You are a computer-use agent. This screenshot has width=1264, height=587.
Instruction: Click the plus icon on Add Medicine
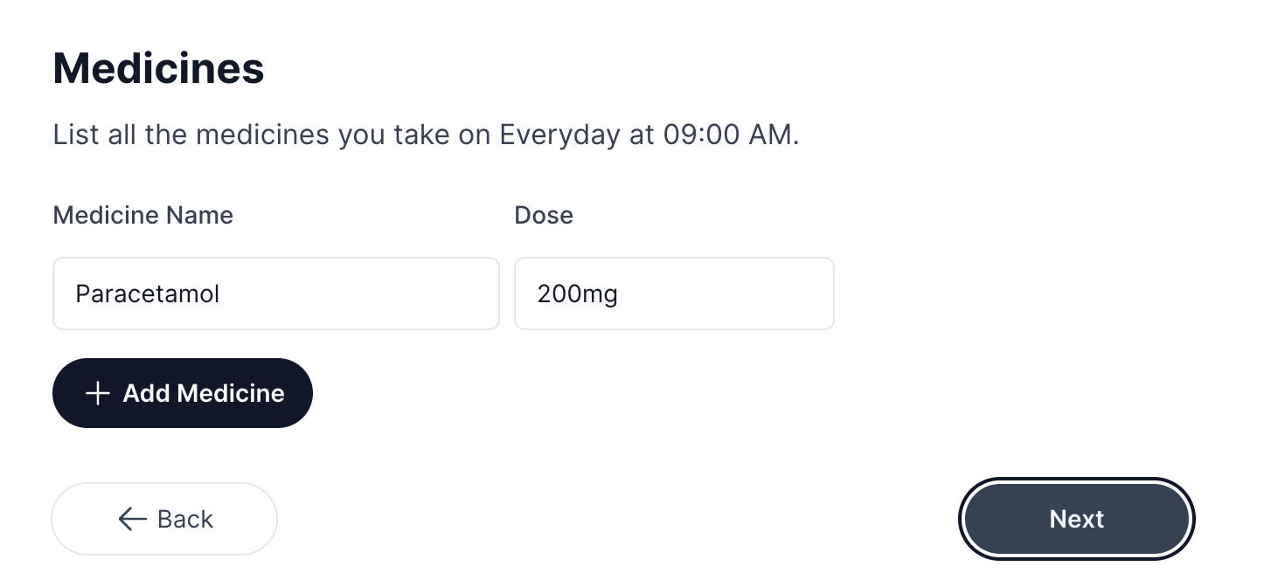(x=98, y=393)
